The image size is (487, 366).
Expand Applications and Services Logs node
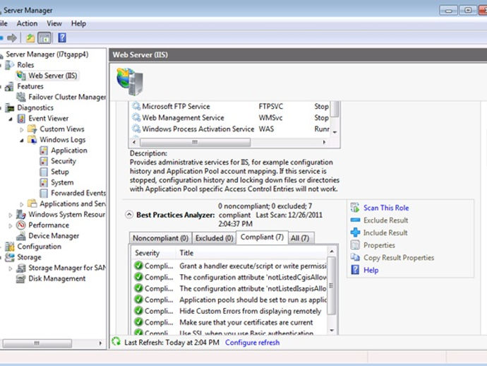click(21, 204)
